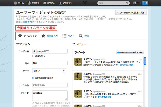Toggle the 返信を除く checkbox
The image size is (161, 107).
click(x=33, y=56)
